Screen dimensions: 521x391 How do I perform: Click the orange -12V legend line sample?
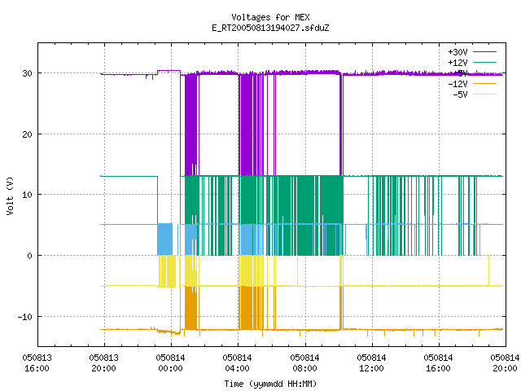485,83
